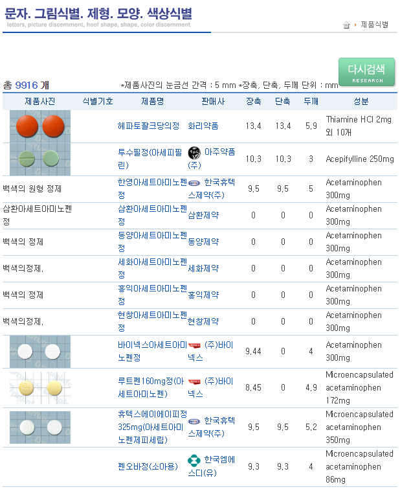The width and height of the screenshot is (400, 489).
Task: Click the page title 문자. 그림식별. 제형. 모양. 색상식별
Action: (x=98, y=14)
